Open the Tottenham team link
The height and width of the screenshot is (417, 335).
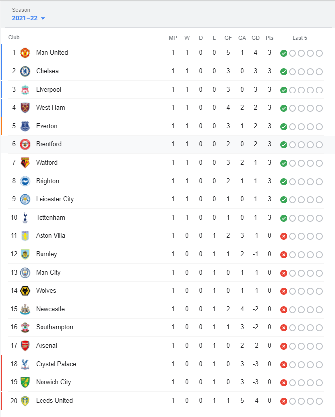50,218
